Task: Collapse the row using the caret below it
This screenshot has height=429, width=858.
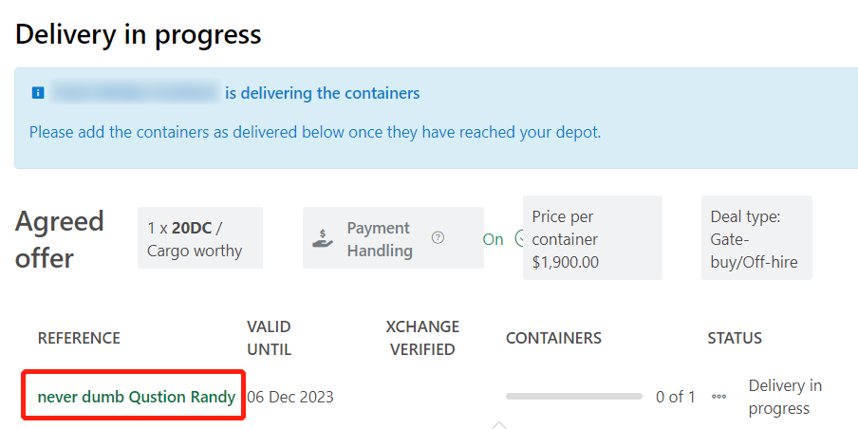Action: pyautogui.click(x=499, y=424)
